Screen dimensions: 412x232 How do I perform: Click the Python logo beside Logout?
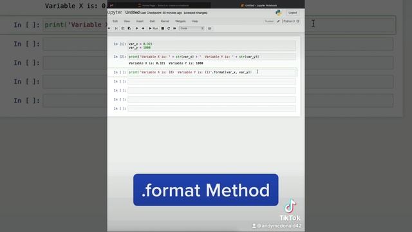point(279,13)
